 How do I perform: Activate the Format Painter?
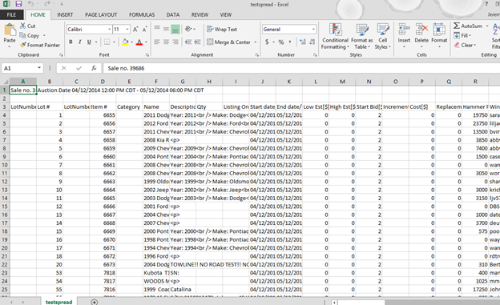40,45
